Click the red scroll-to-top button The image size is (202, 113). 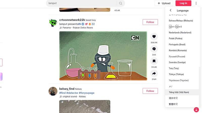coord(196,110)
